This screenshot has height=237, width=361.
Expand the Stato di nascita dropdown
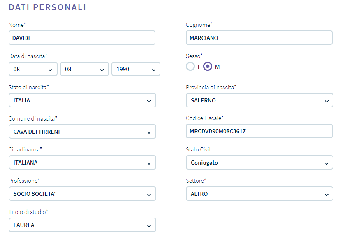82,100
